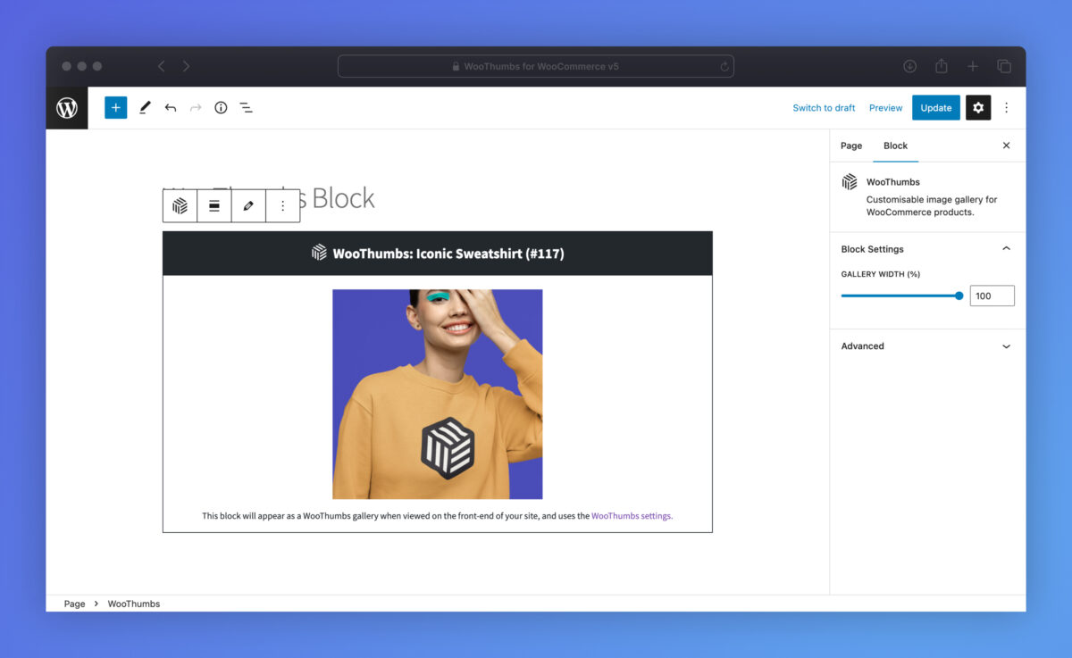Click the Gallery Width slider handle
1072x658 pixels.
coord(959,296)
